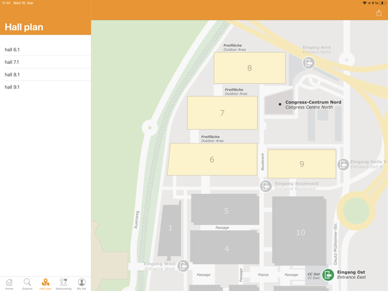The image size is (388, 291).
Task: Tap the Eingang West label
Action: 160,264
